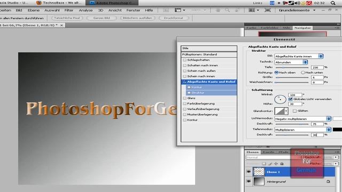Viewport: 342px width, 192px height.
Task: Open the Ebene menu
Action: click(x=33, y=10)
